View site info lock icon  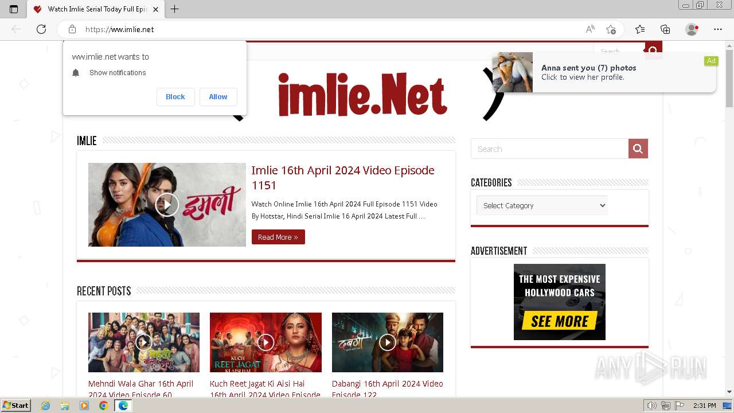point(72,29)
